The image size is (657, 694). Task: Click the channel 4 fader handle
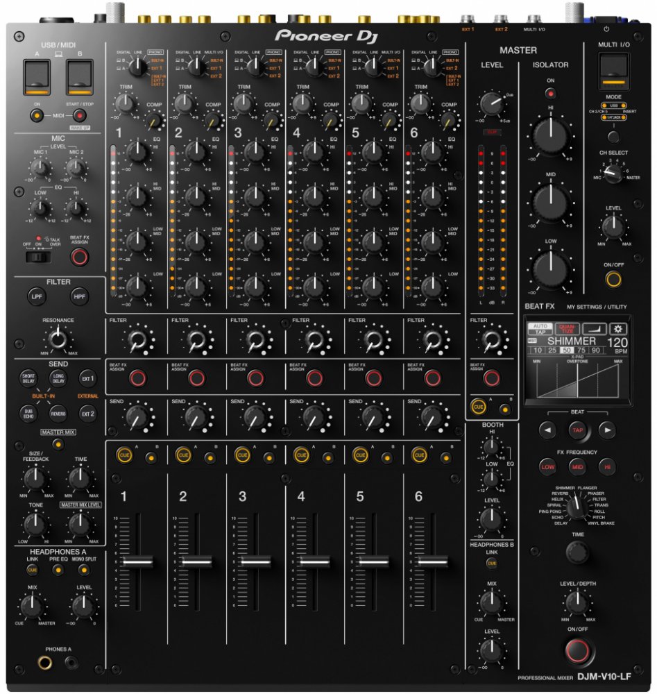pos(315,562)
